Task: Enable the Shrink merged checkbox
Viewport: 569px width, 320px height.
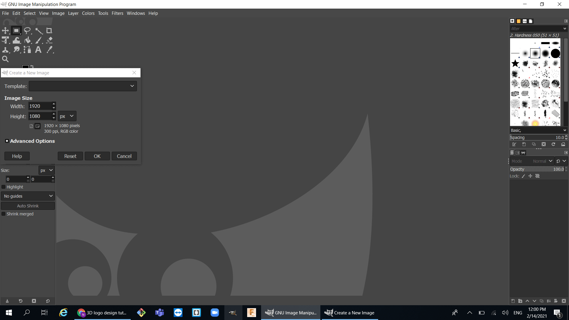Action: (x=4, y=214)
